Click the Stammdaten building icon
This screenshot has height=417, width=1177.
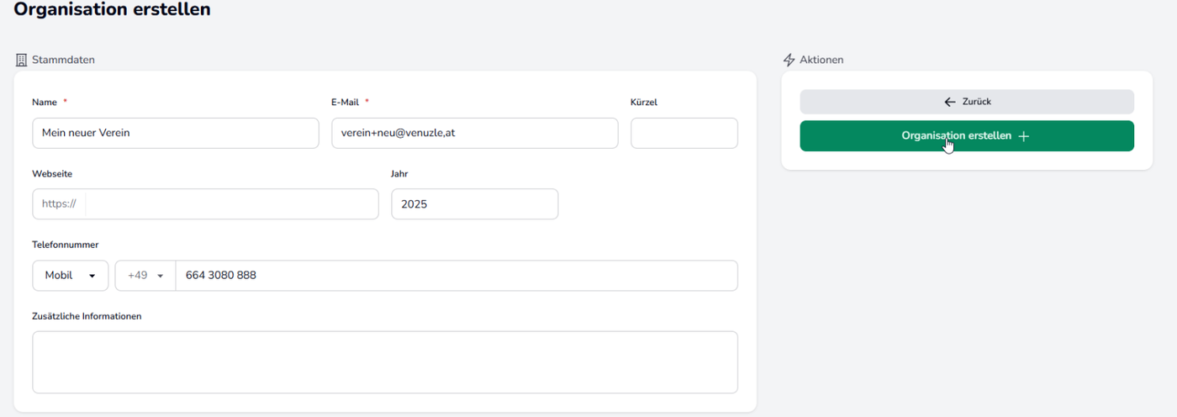point(22,61)
